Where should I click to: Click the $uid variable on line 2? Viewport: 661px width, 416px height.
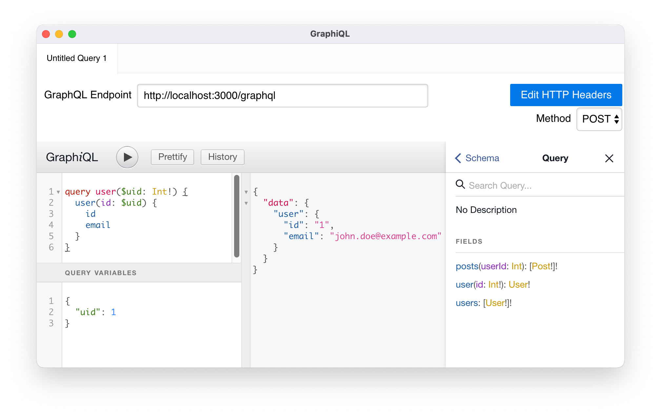click(131, 203)
